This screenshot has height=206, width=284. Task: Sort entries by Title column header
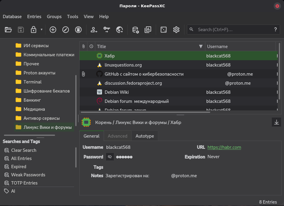[150, 46]
